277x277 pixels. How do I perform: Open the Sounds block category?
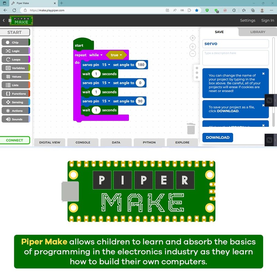tap(15, 119)
